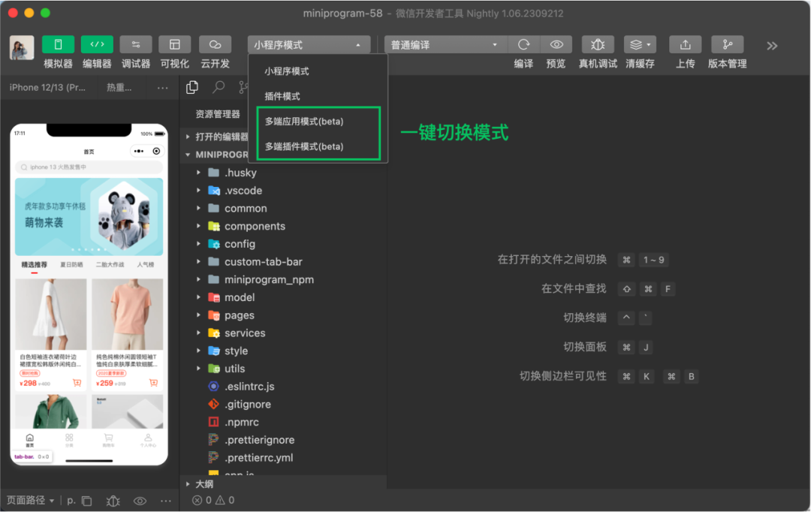Select the 精选推荐 tab in simulator
Screen dimensions: 811x512
(x=34, y=265)
